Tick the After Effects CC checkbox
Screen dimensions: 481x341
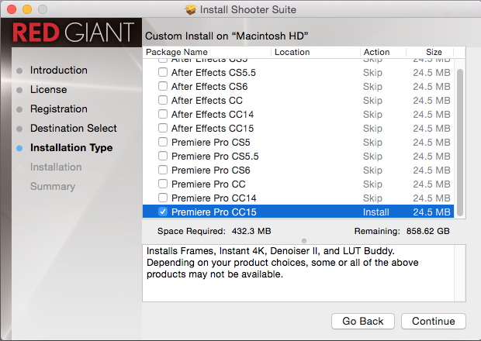[163, 100]
